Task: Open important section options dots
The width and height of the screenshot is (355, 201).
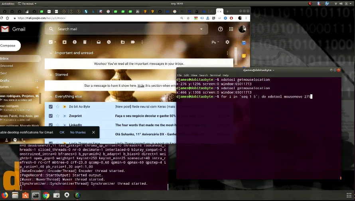Action: pyautogui.click(x=227, y=53)
